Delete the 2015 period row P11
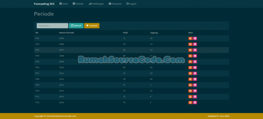This screenshot has height=119, width=263. pyautogui.click(x=195, y=97)
